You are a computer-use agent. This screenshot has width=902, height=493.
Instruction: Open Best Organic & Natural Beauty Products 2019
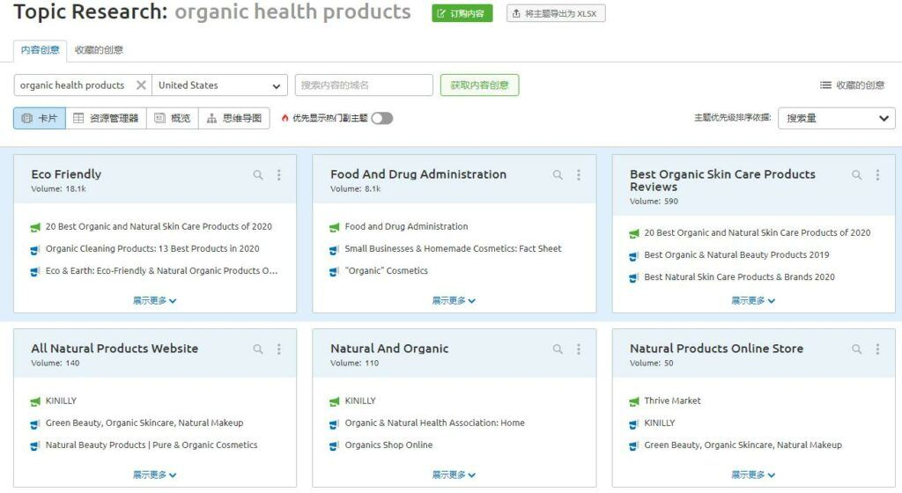736,255
